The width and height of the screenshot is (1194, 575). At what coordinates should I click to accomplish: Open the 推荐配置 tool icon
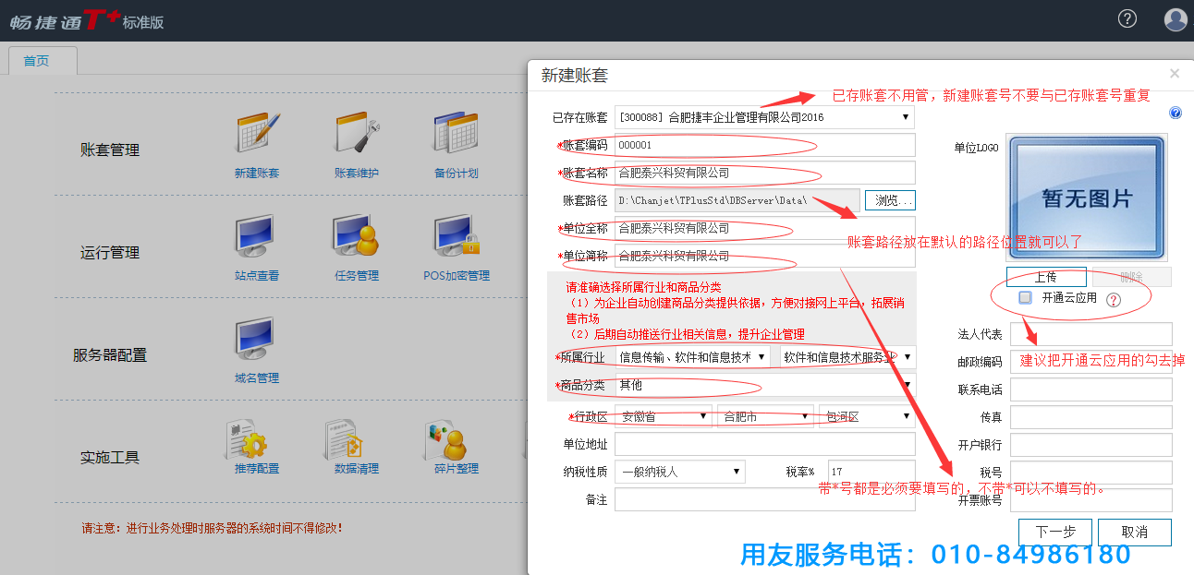[247, 440]
